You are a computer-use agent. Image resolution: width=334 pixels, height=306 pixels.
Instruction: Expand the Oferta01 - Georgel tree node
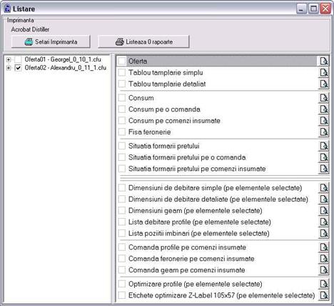pyautogui.click(x=9, y=59)
